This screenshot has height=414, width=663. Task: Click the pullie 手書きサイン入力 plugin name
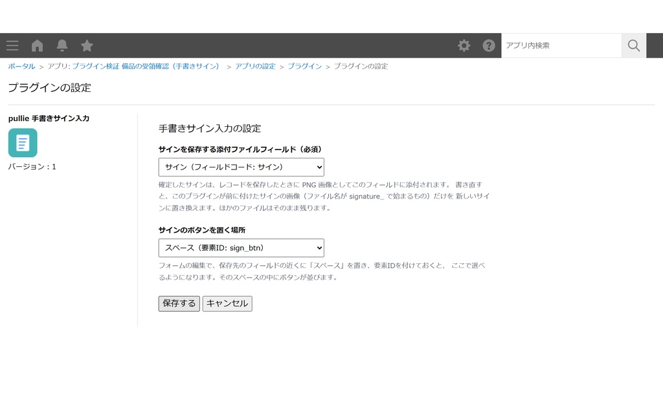49,119
